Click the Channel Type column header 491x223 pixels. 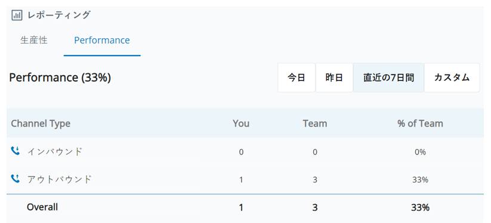[x=41, y=123]
